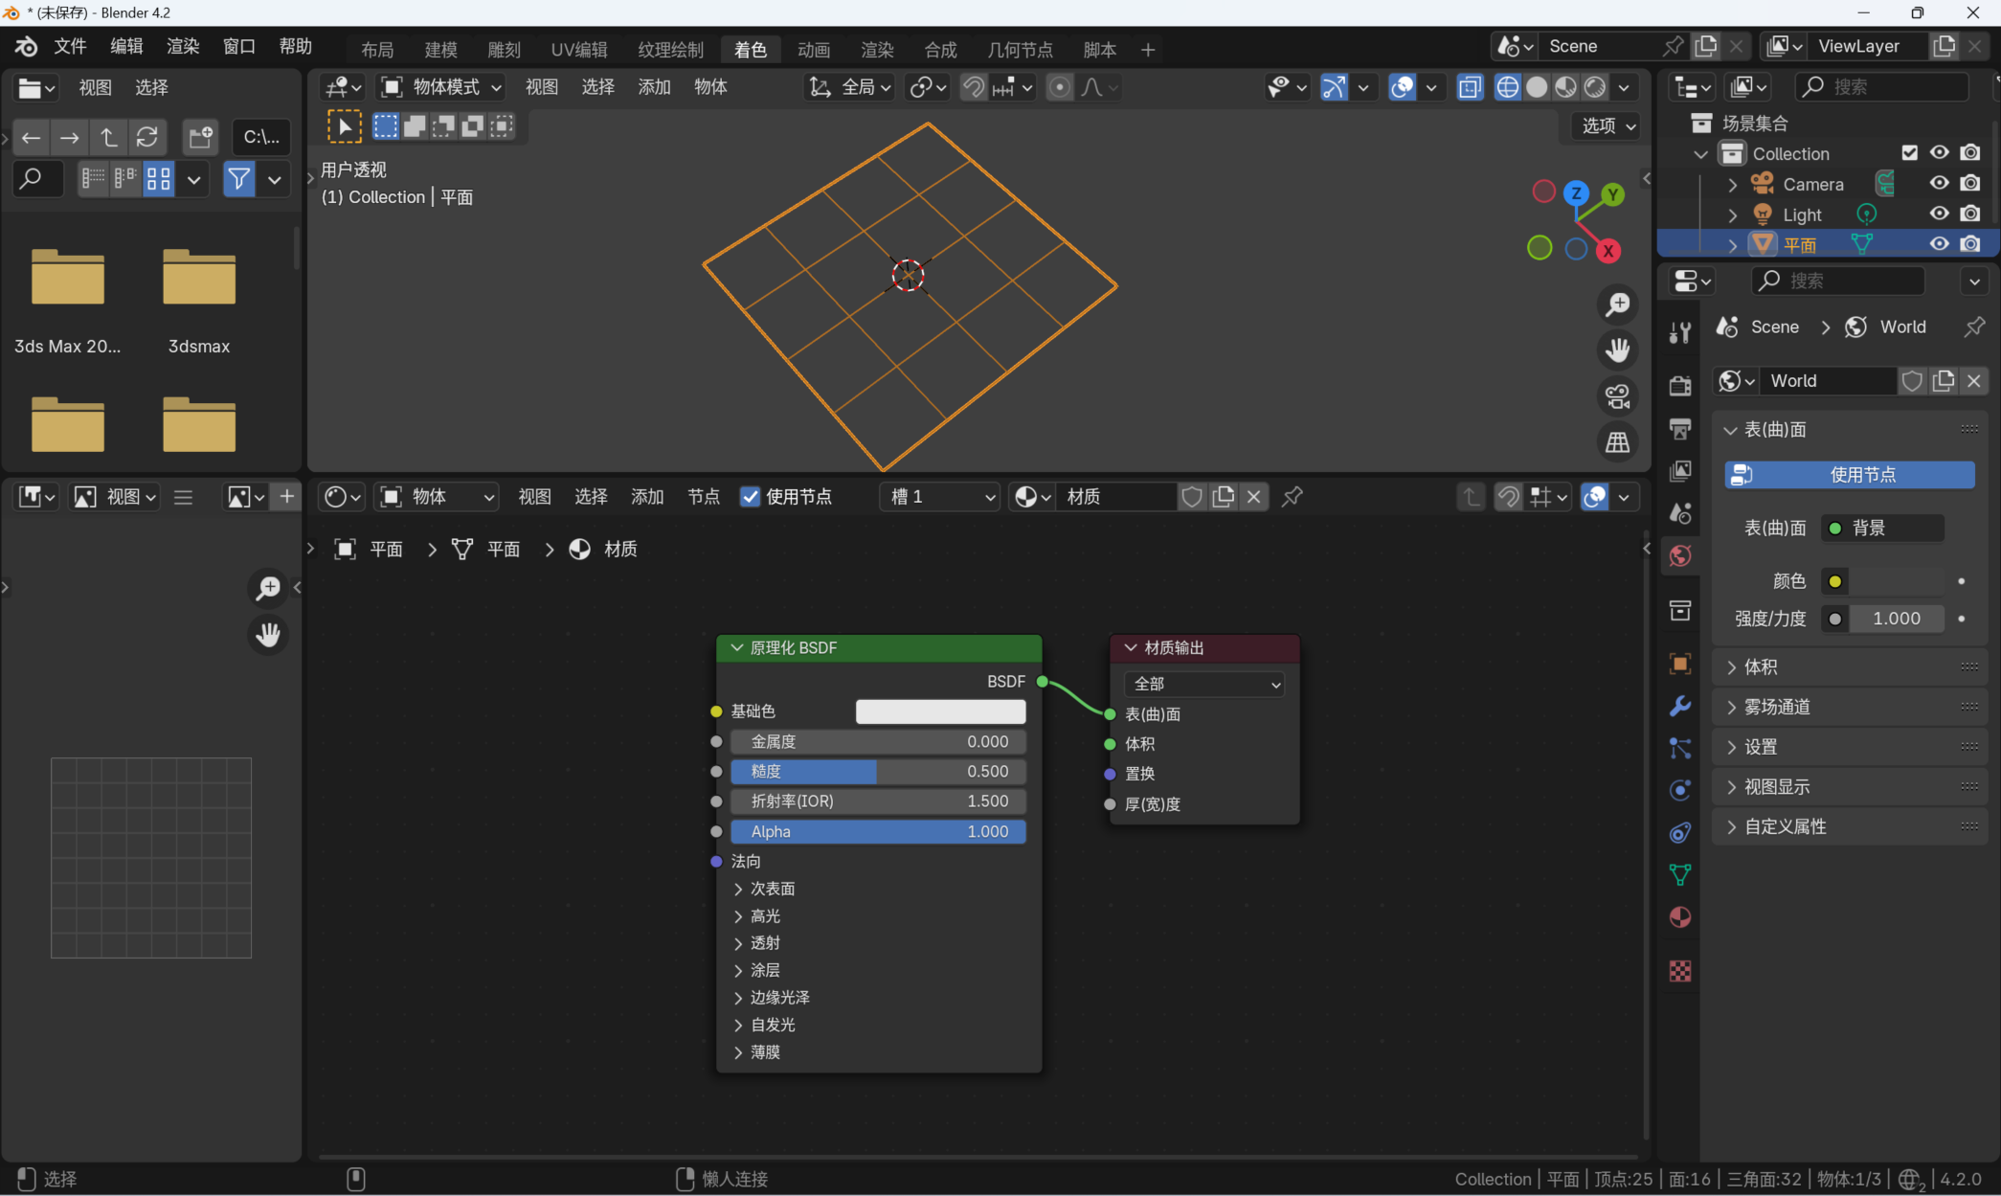This screenshot has width=2001, height=1196.
Task: Select the Light item in outliner
Action: (x=1801, y=214)
